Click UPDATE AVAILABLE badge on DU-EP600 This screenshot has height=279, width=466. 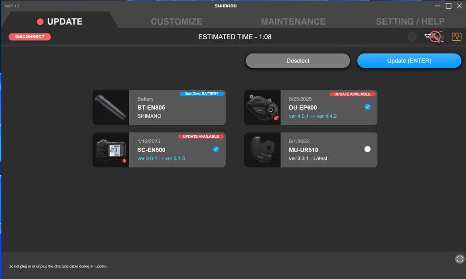352,94
